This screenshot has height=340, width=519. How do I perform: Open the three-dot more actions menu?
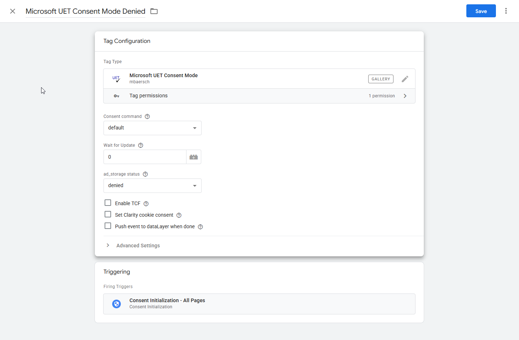(x=506, y=11)
